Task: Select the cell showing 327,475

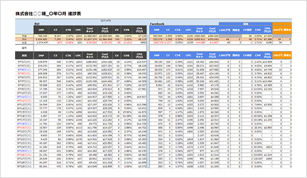Action: 106,21
